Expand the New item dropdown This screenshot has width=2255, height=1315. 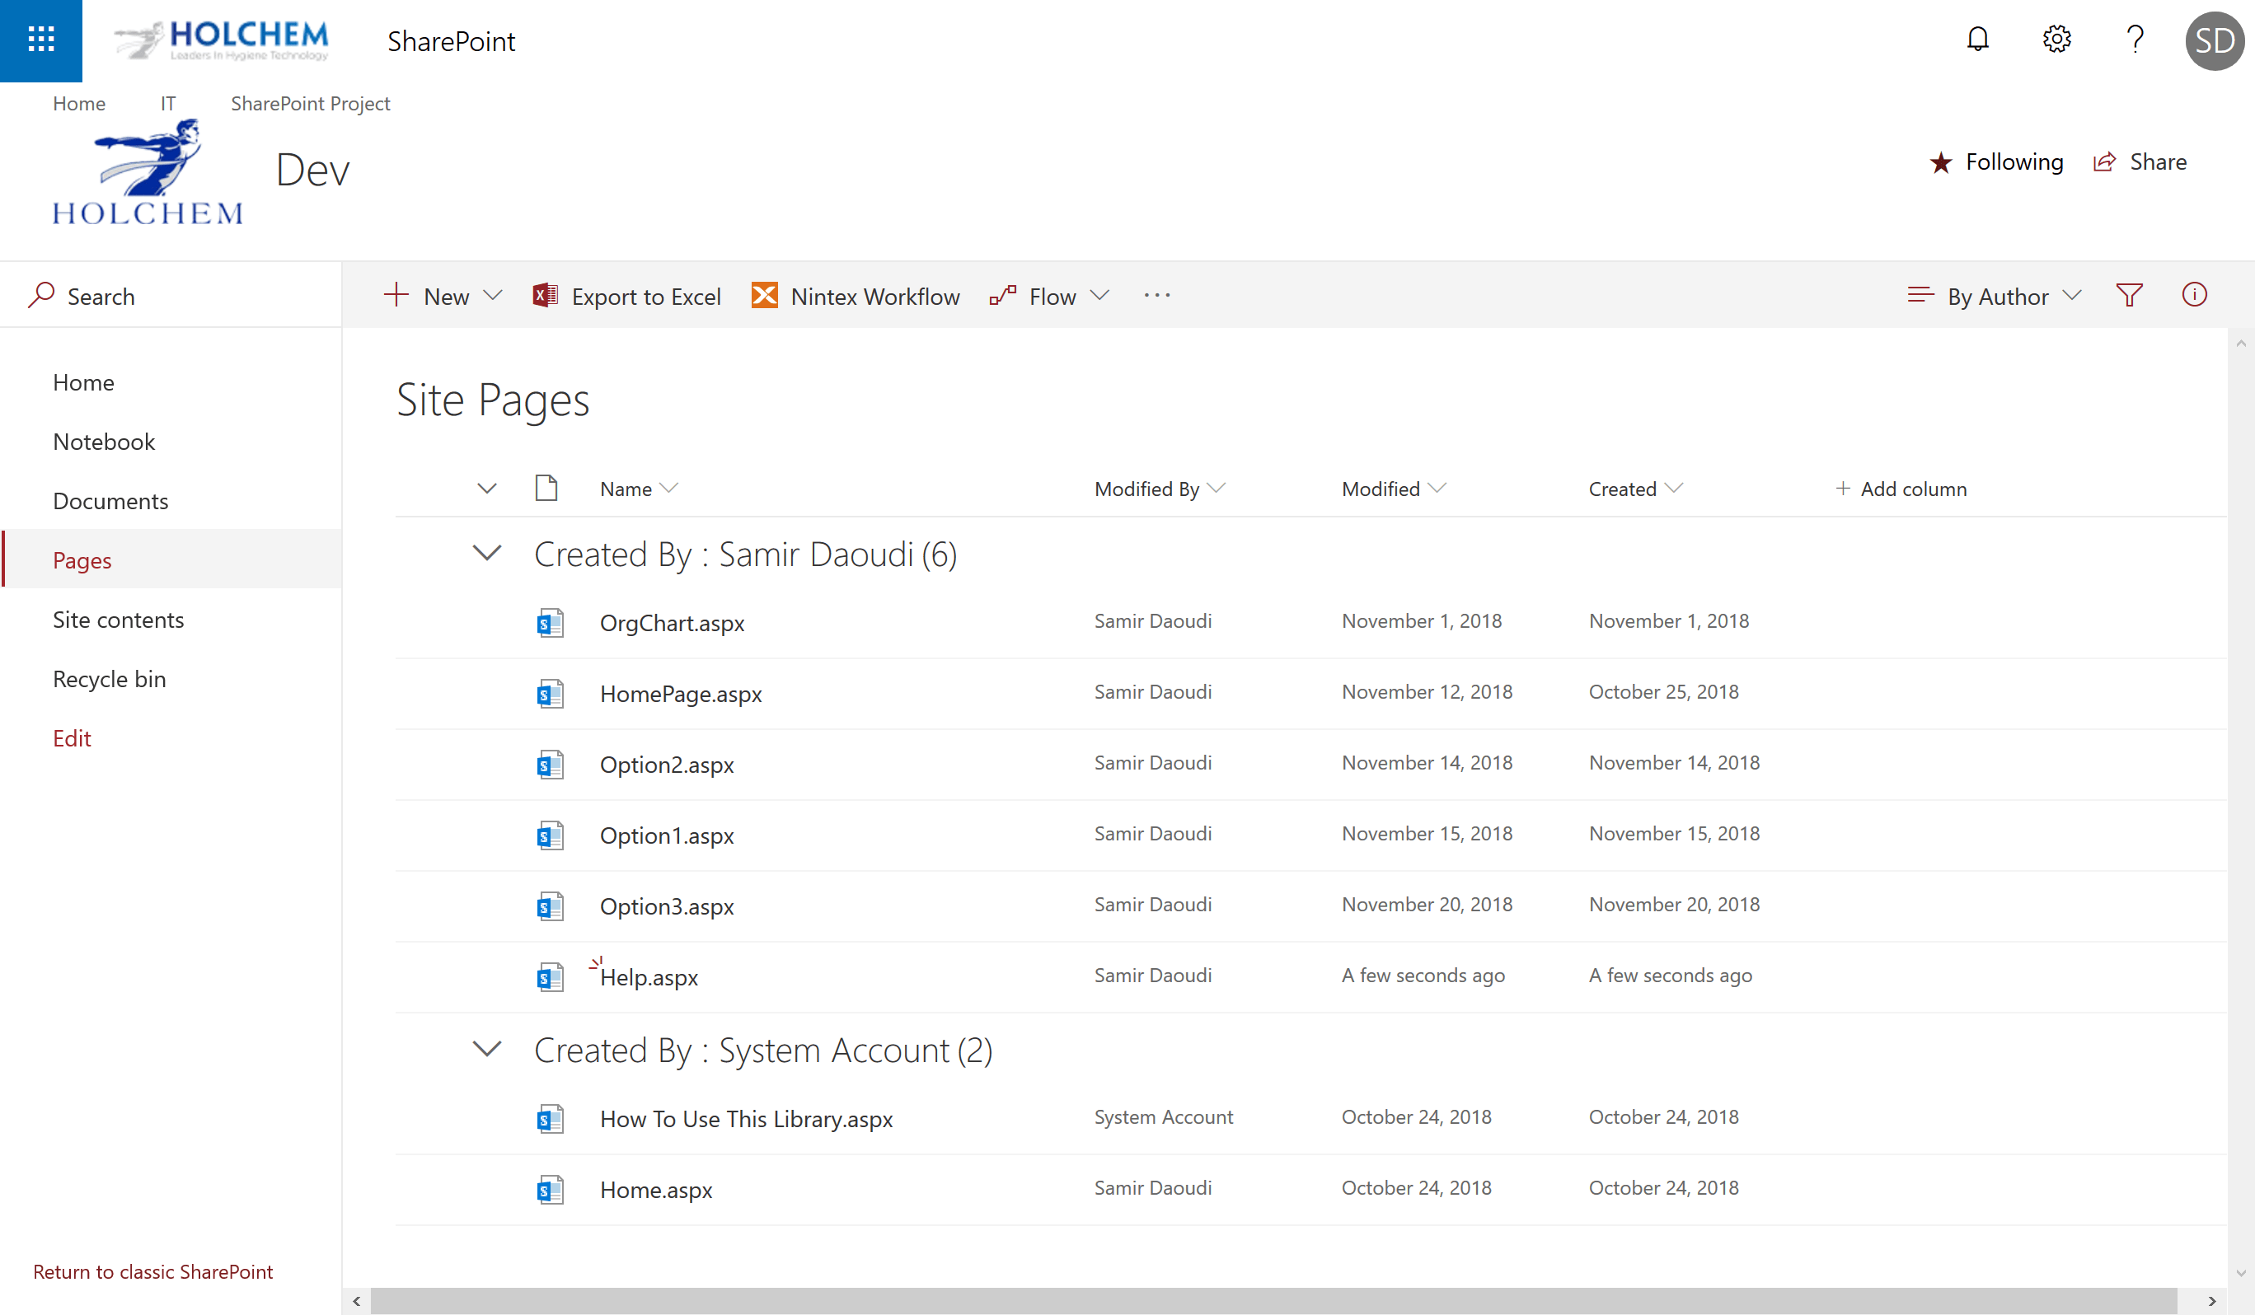(x=492, y=296)
